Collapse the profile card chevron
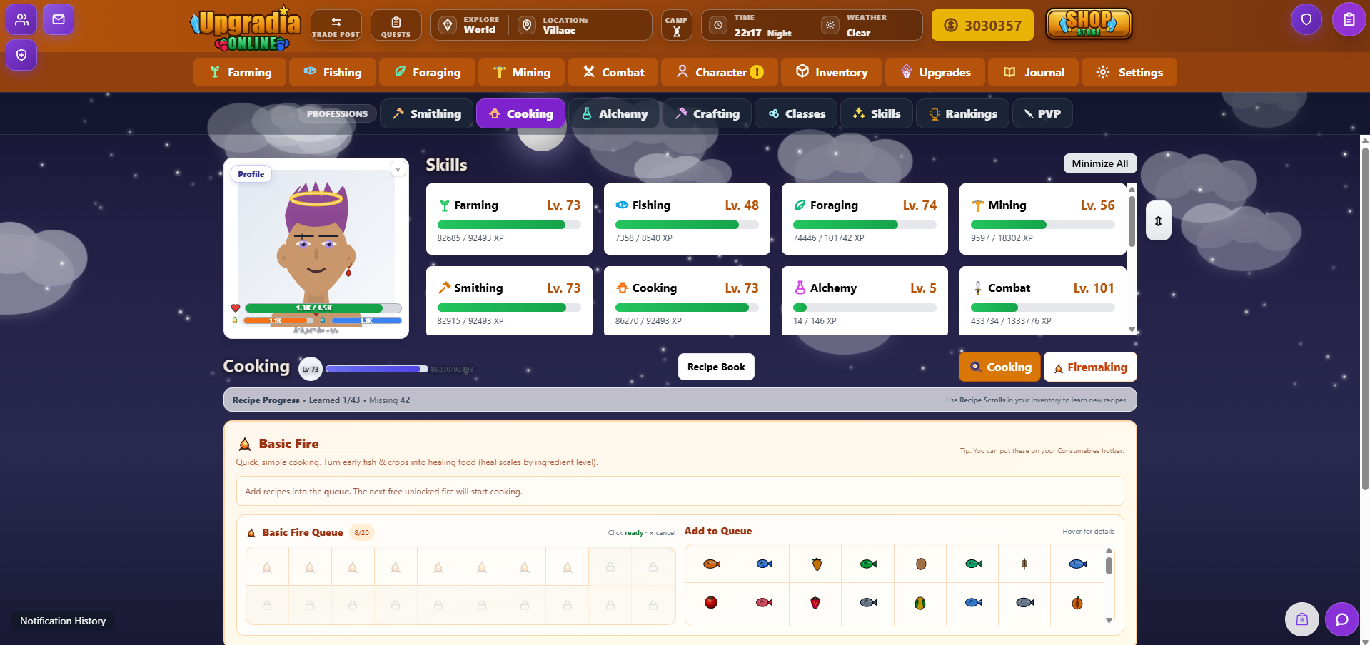The width and height of the screenshot is (1370, 645). [398, 169]
